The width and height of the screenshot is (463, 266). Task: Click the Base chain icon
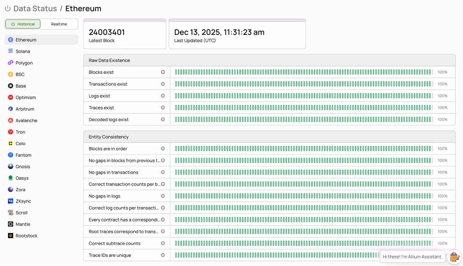(10, 86)
